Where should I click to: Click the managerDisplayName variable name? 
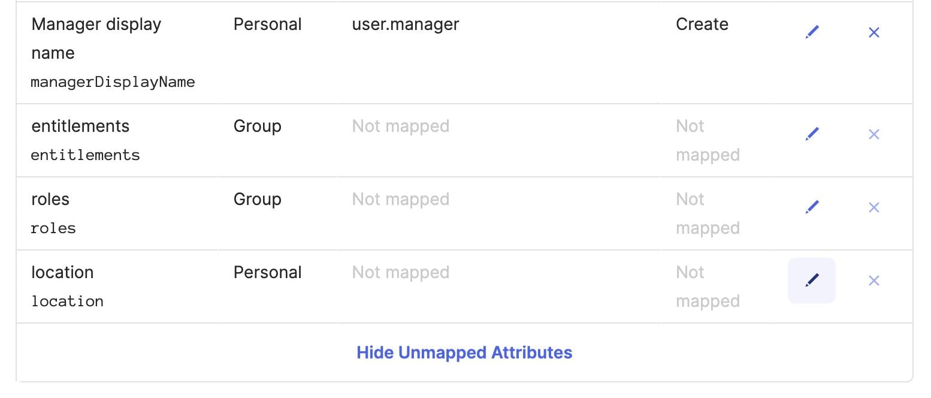click(113, 82)
